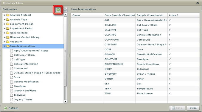Viewport: 202px width, 112px height.
Task: Click the Analysis Type folder icon
Action: point(8,20)
